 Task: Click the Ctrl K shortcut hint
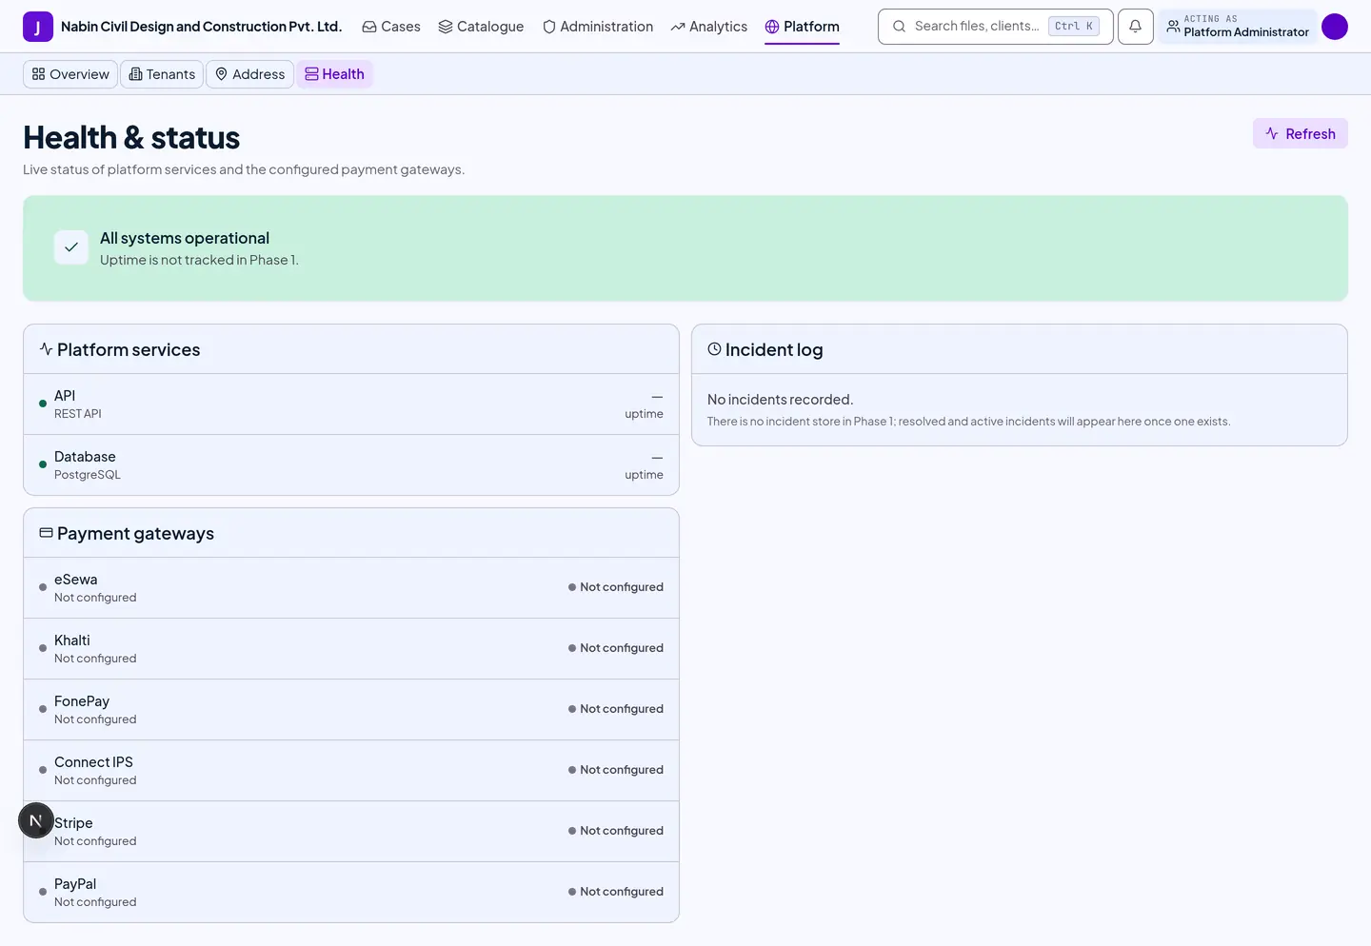tap(1074, 27)
